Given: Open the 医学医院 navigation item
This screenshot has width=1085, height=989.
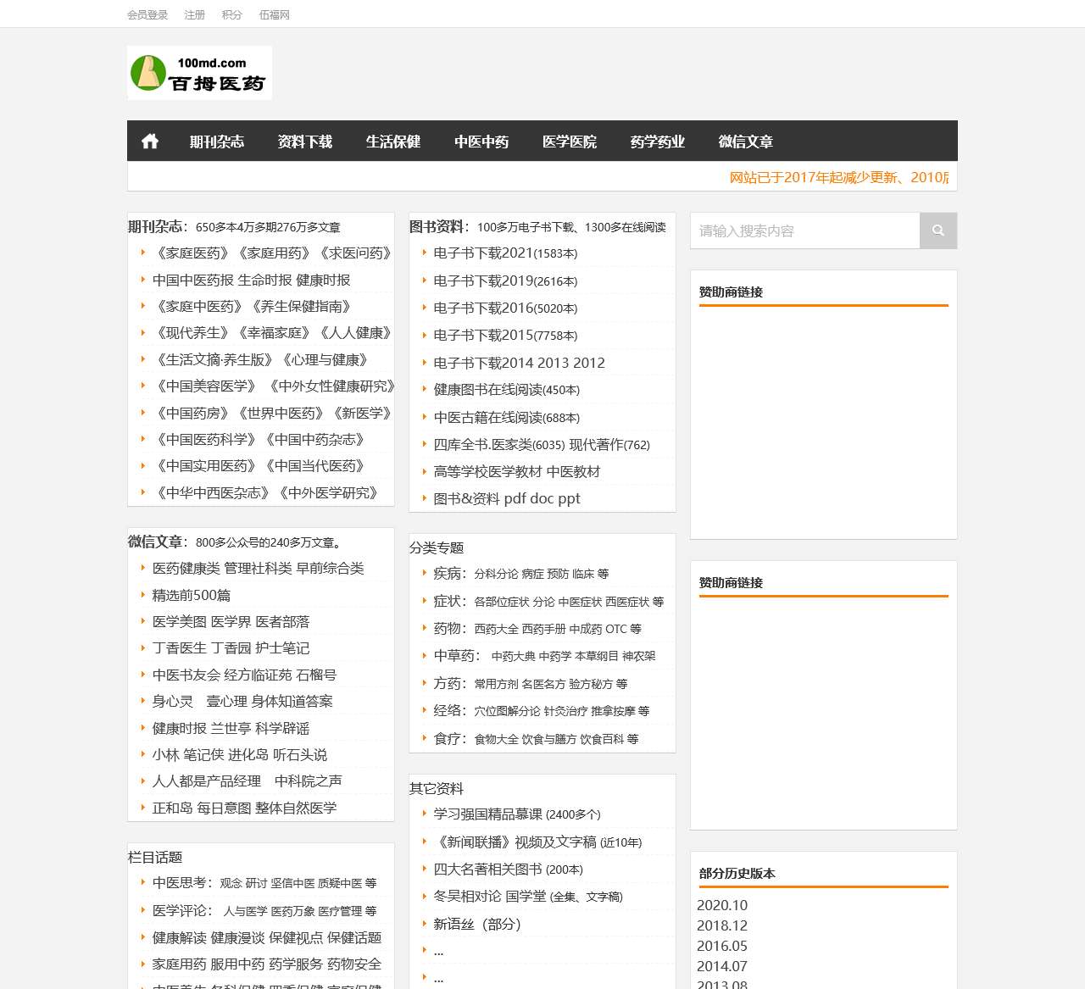Looking at the screenshot, I should pyautogui.click(x=569, y=142).
